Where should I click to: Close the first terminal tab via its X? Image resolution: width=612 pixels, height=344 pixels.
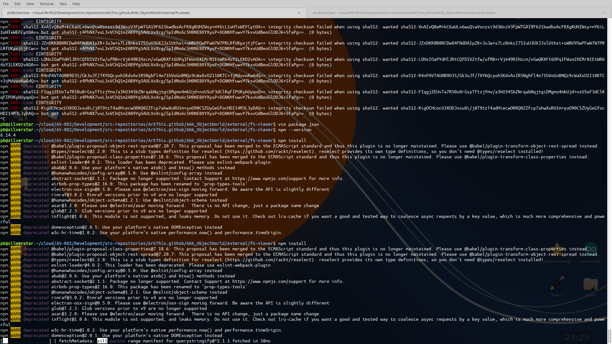[299, 13]
